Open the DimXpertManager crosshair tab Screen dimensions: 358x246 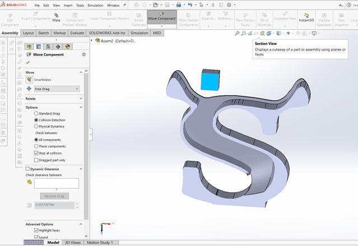point(58,47)
